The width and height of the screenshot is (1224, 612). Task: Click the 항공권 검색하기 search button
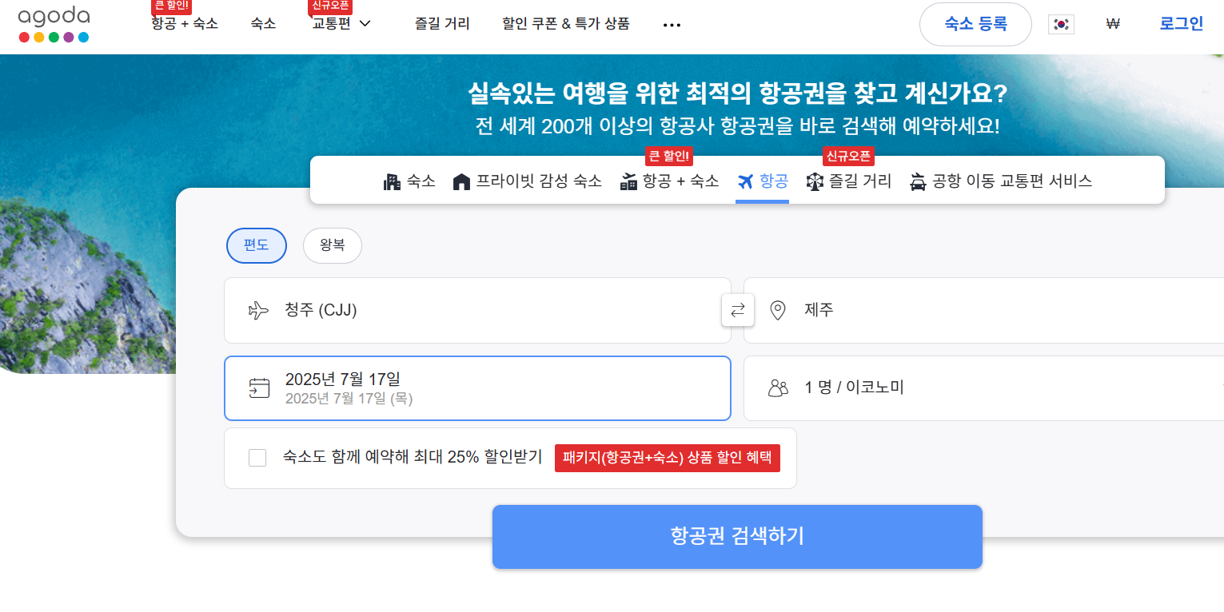pos(736,536)
